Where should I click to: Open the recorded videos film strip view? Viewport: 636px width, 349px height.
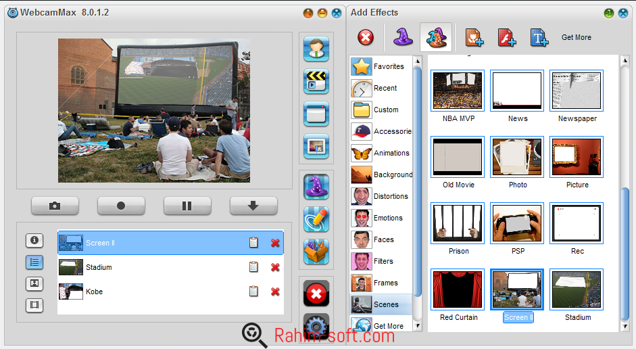34,305
